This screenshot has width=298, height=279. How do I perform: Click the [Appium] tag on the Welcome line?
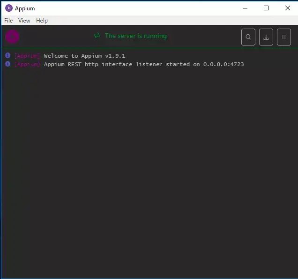click(27, 56)
